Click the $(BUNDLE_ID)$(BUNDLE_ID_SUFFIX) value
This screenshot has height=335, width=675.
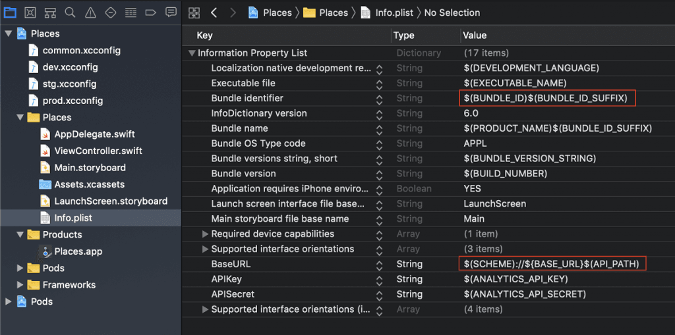point(545,98)
